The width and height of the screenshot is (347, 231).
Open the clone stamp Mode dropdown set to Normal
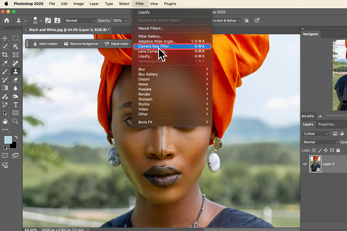[x=80, y=21]
